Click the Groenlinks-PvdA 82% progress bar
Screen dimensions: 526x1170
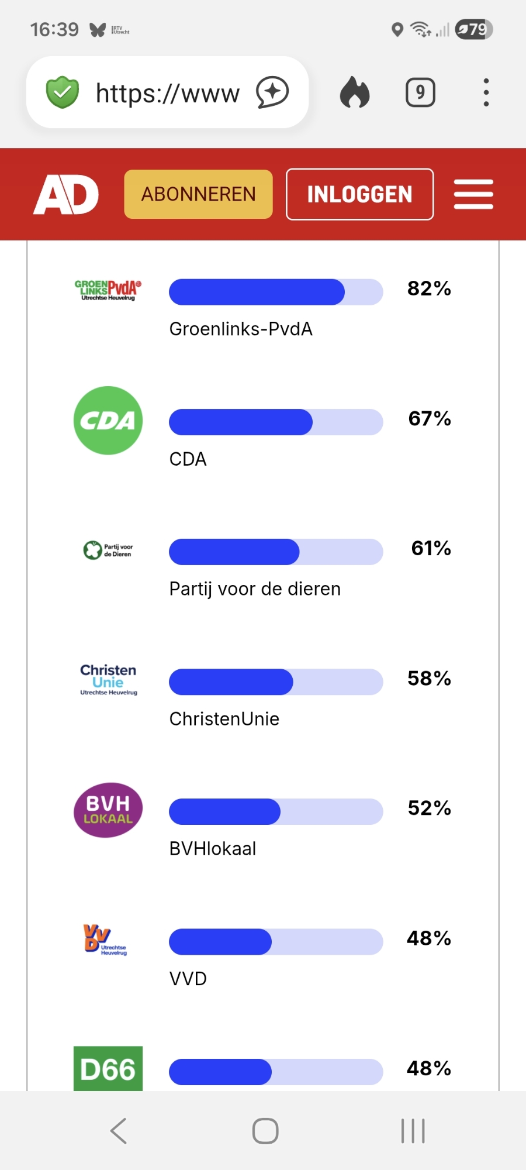276,292
